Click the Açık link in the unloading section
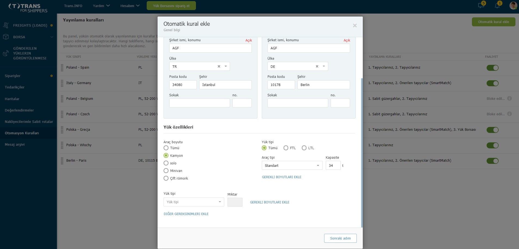Screen dimensions: 519x249 347,40
